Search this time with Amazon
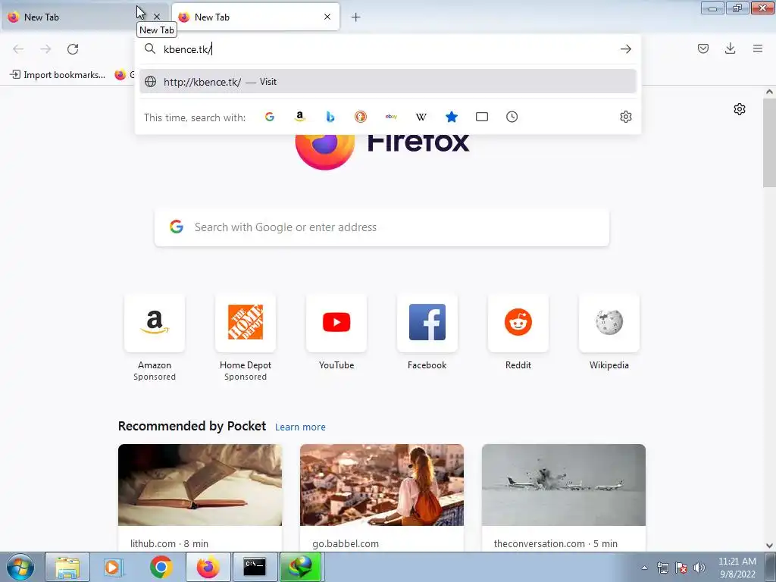Image resolution: width=776 pixels, height=582 pixels. tap(300, 117)
